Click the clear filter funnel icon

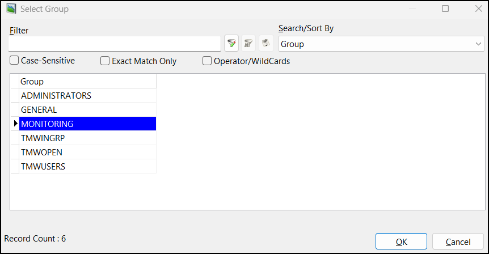click(x=248, y=44)
